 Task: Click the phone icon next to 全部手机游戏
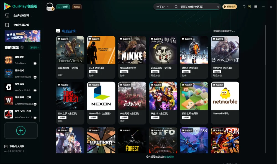click(7, 25)
